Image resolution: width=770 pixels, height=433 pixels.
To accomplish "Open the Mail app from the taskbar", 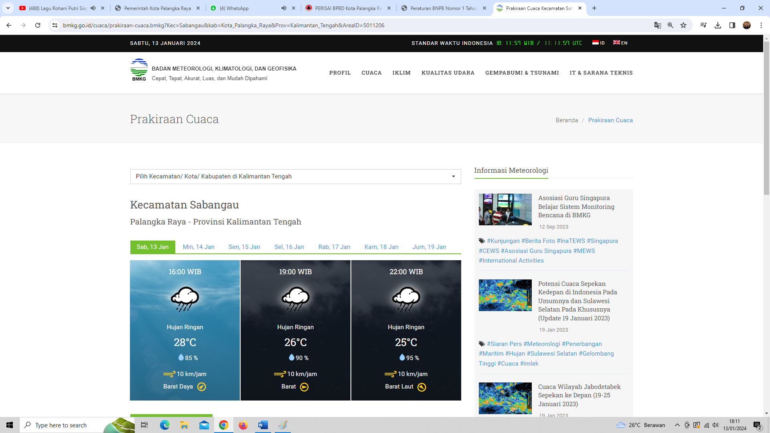I will (x=204, y=425).
